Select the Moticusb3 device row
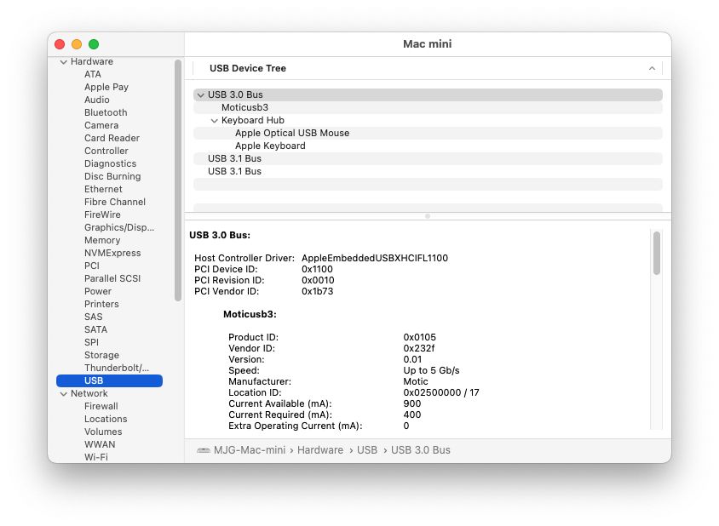The height and width of the screenshot is (526, 719). (x=428, y=108)
